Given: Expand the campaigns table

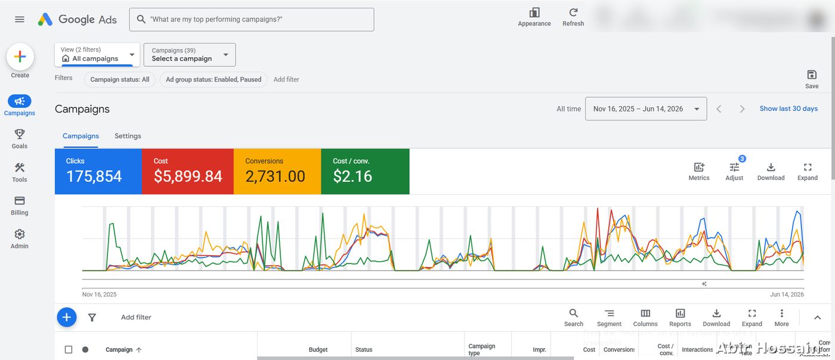Looking at the screenshot, I should [752, 318].
